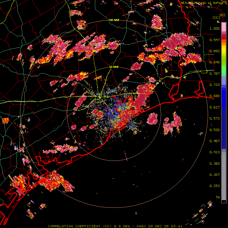This screenshot has width=228, height=228.
Task: Click the 23:41 timestamp in the caption
Action: pos(176,226)
